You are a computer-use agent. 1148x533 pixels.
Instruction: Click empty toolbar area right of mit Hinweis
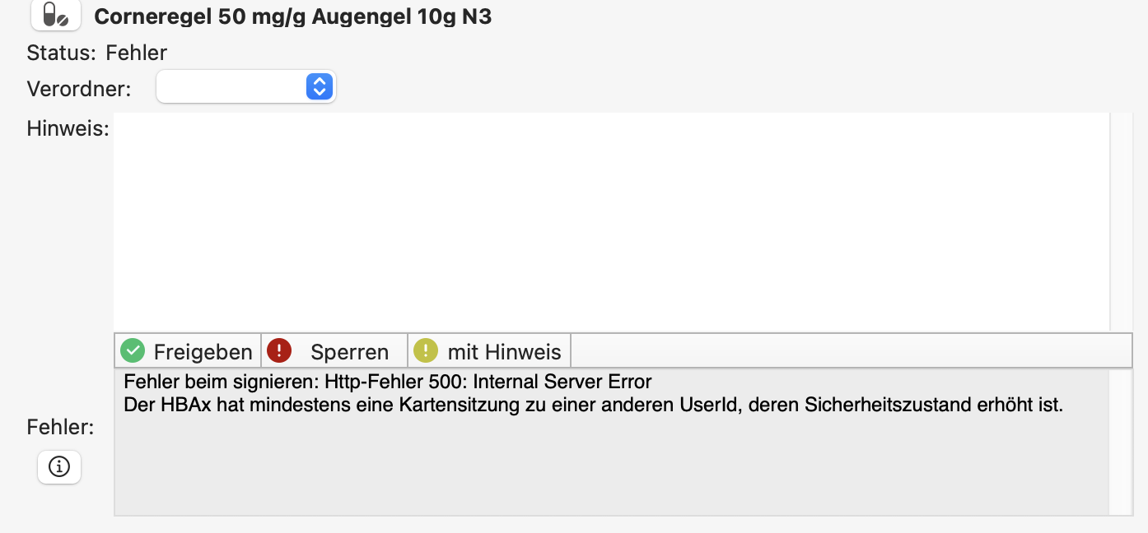[x=852, y=351]
